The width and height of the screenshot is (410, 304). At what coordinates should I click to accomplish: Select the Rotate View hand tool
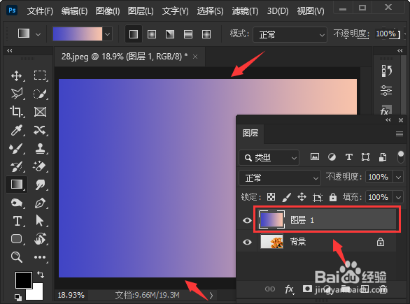pyautogui.click(x=40, y=239)
